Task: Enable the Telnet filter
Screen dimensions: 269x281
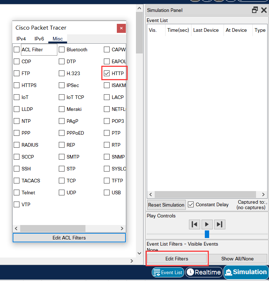Action: click(17, 193)
